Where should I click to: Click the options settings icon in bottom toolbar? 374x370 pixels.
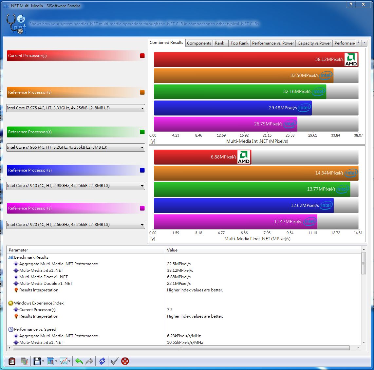(12, 361)
